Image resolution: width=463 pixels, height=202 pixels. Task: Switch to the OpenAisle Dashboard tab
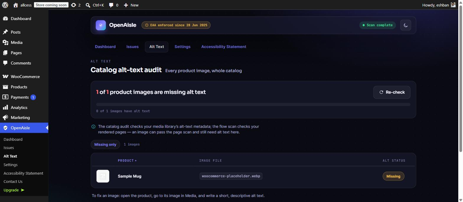tap(105, 47)
